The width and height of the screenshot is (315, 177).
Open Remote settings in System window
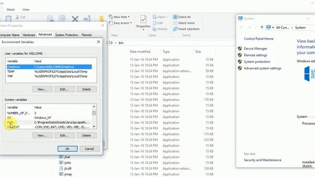[x=255, y=55]
